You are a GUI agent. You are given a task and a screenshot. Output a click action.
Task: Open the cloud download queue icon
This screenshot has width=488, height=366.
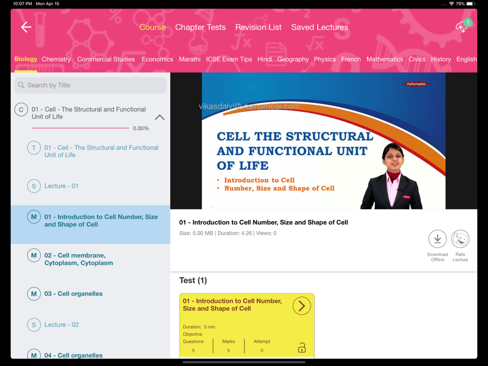point(462,27)
